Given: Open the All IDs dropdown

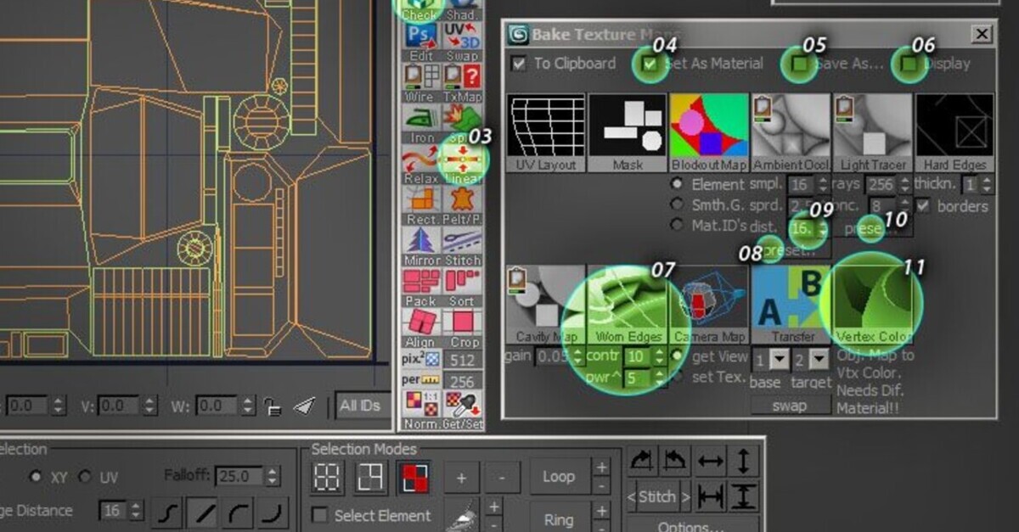Looking at the screenshot, I should [361, 406].
